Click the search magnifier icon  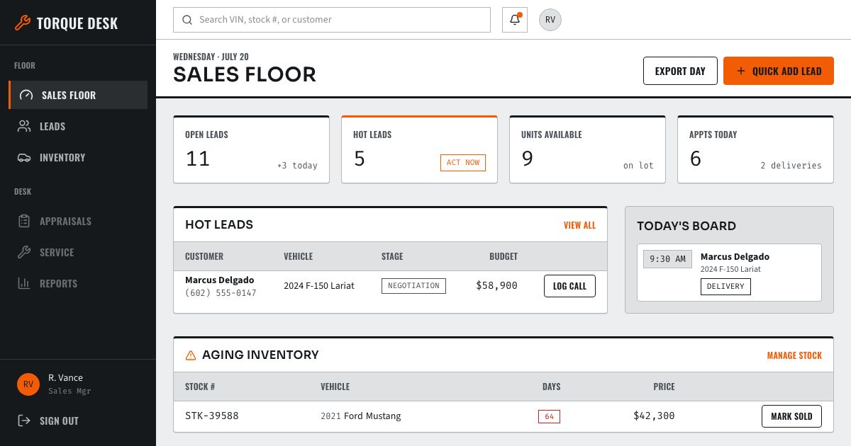pos(187,20)
